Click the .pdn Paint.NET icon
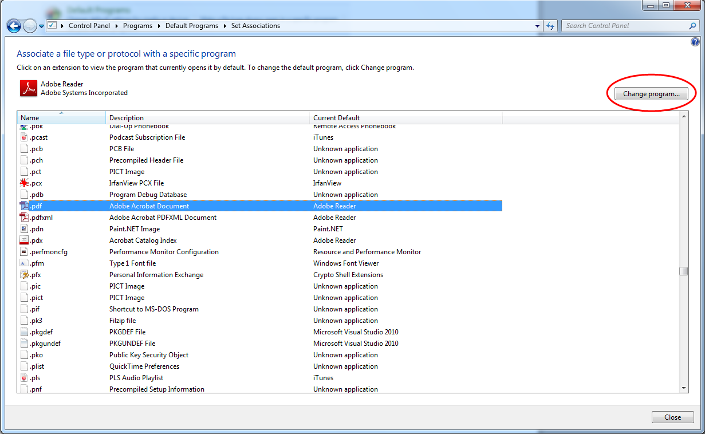 tap(24, 229)
